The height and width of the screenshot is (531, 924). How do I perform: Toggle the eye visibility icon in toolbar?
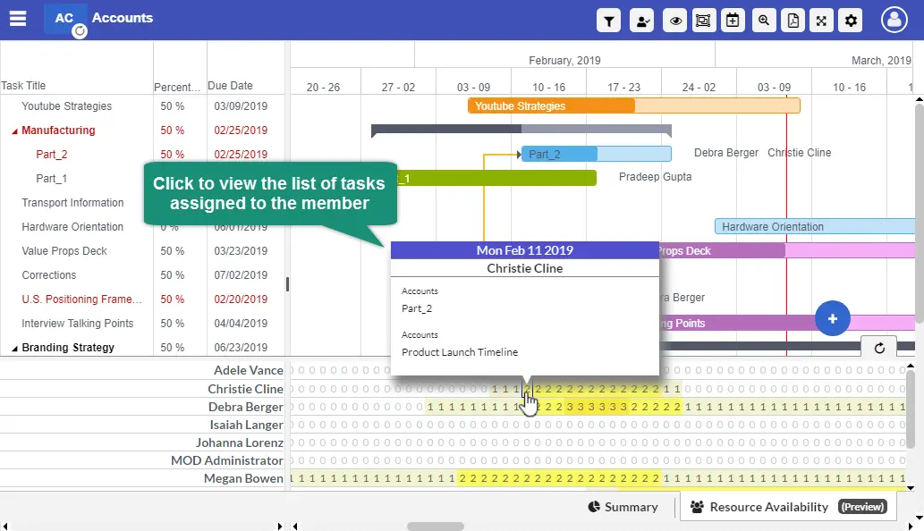point(675,21)
